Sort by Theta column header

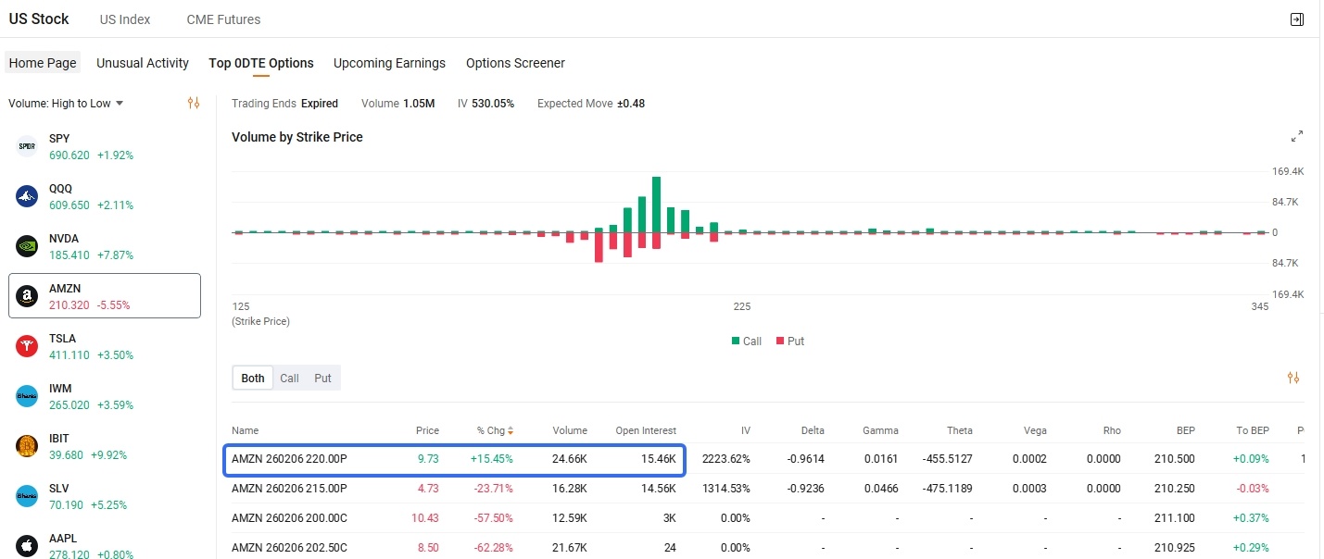click(x=960, y=430)
